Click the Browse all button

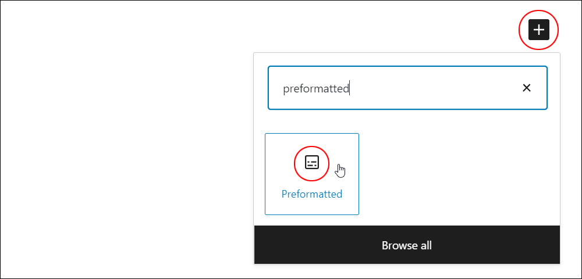407,245
